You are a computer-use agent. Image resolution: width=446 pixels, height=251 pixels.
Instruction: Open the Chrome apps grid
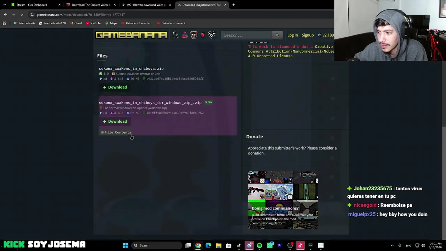pos(5,23)
